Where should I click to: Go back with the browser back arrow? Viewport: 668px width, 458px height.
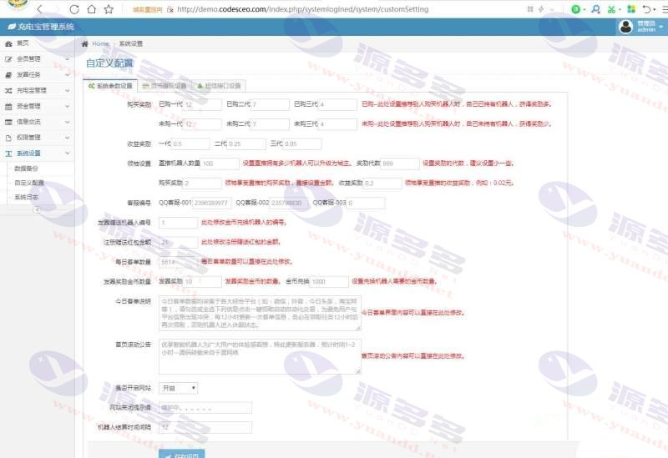point(39,9)
